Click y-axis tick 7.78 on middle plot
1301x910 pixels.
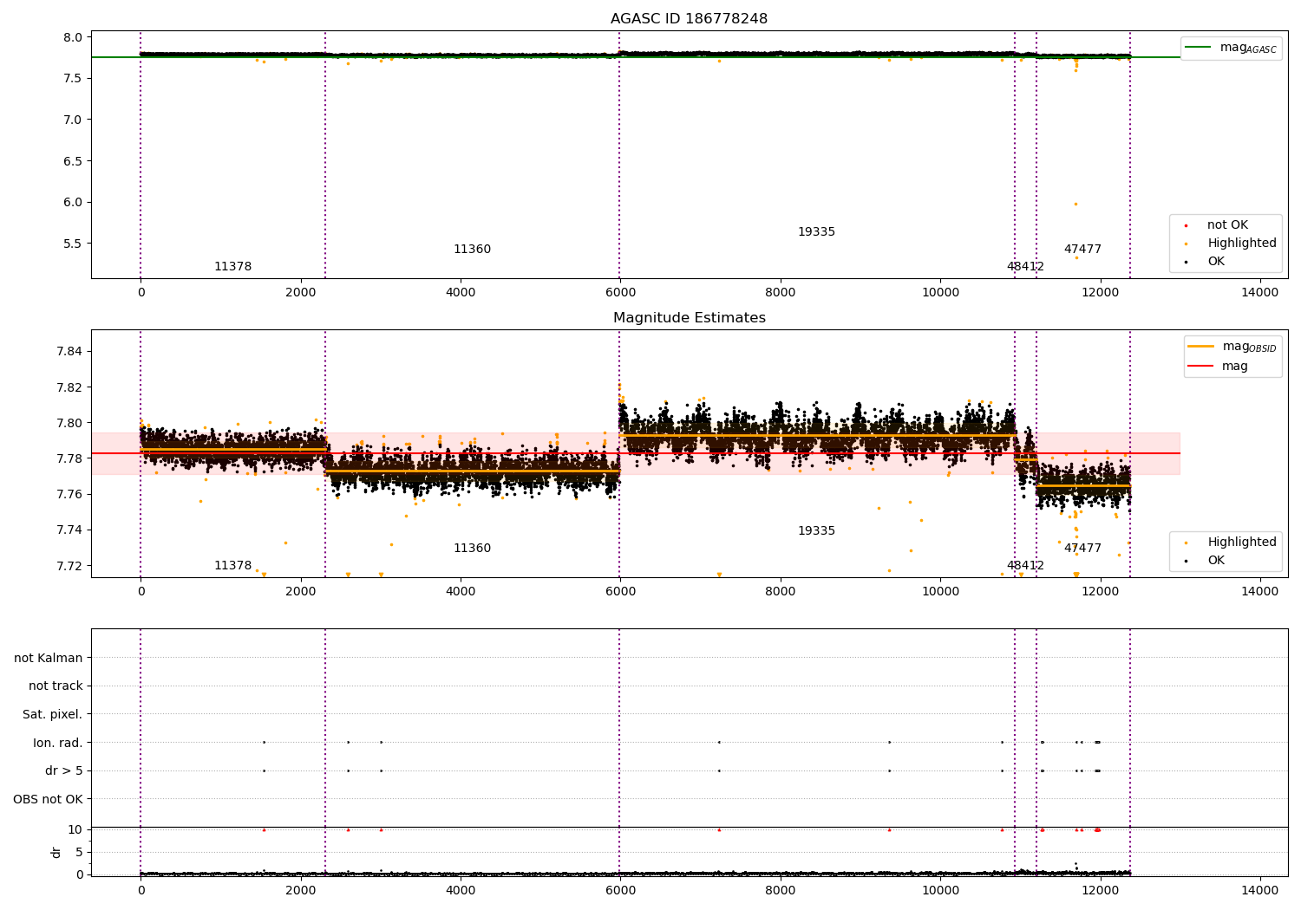coord(69,458)
